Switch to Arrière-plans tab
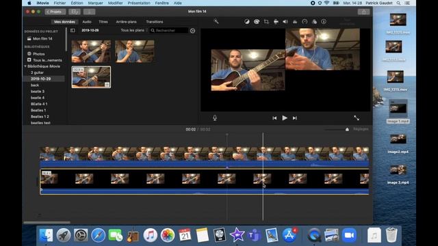 tap(126, 22)
